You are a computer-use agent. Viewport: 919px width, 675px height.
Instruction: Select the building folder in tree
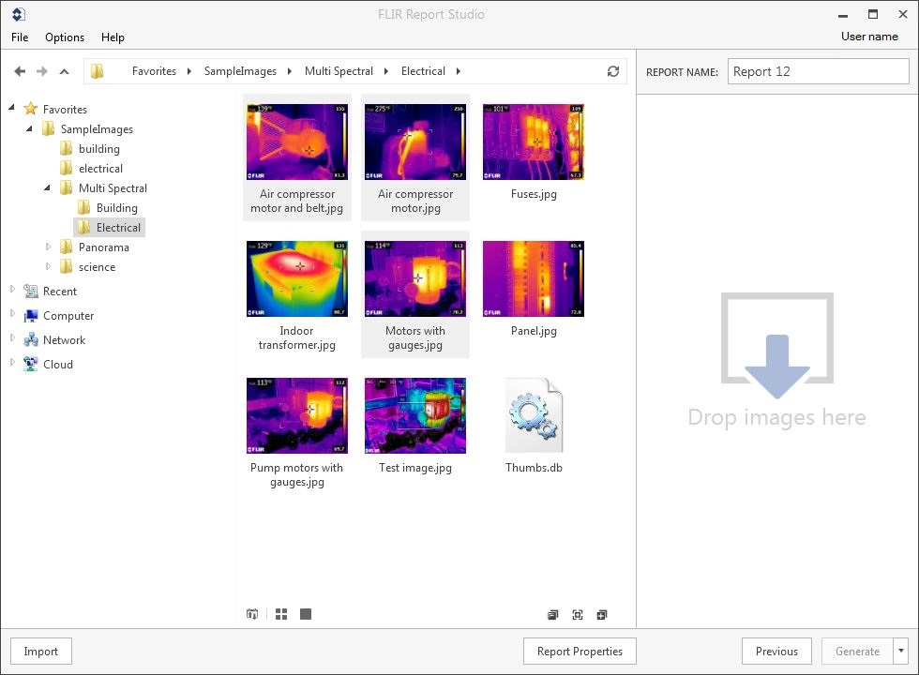98,149
